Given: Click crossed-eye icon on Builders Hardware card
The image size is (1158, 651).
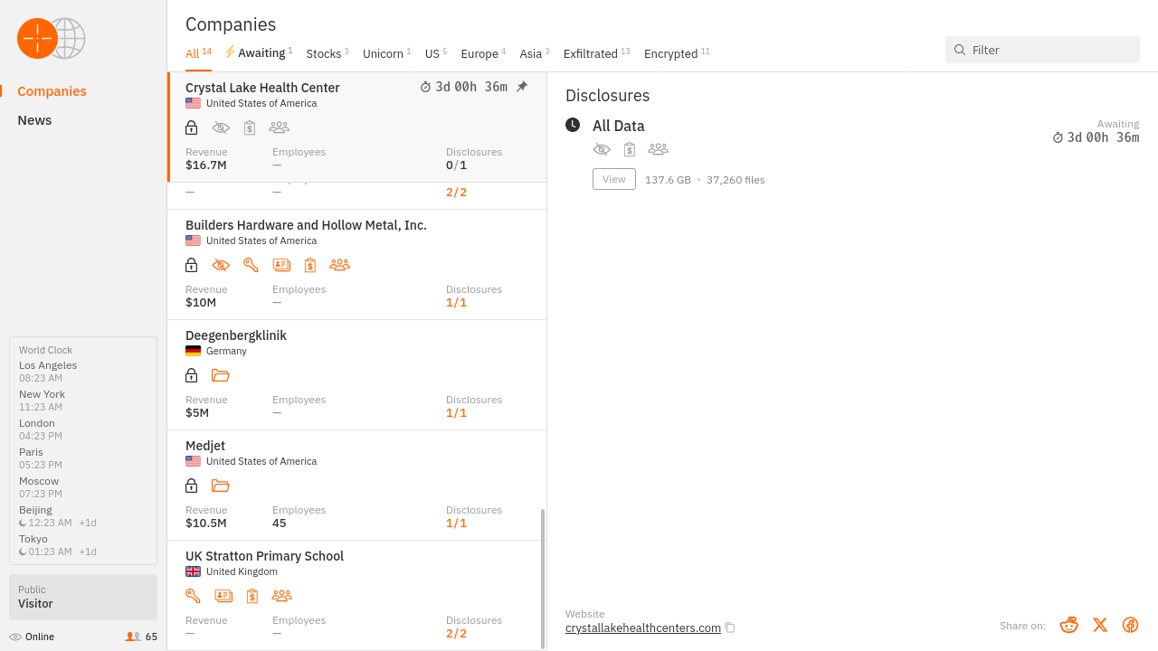Looking at the screenshot, I should [x=221, y=265].
